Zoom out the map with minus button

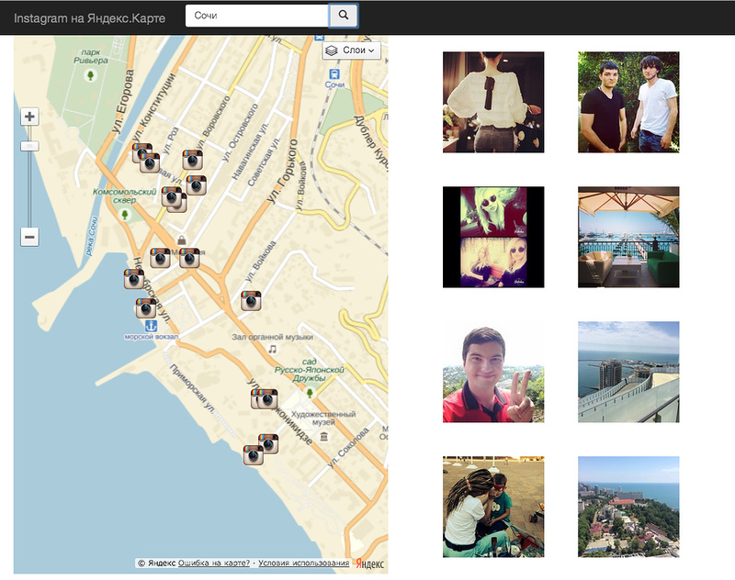pyautogui.click(x=29, y=238)
